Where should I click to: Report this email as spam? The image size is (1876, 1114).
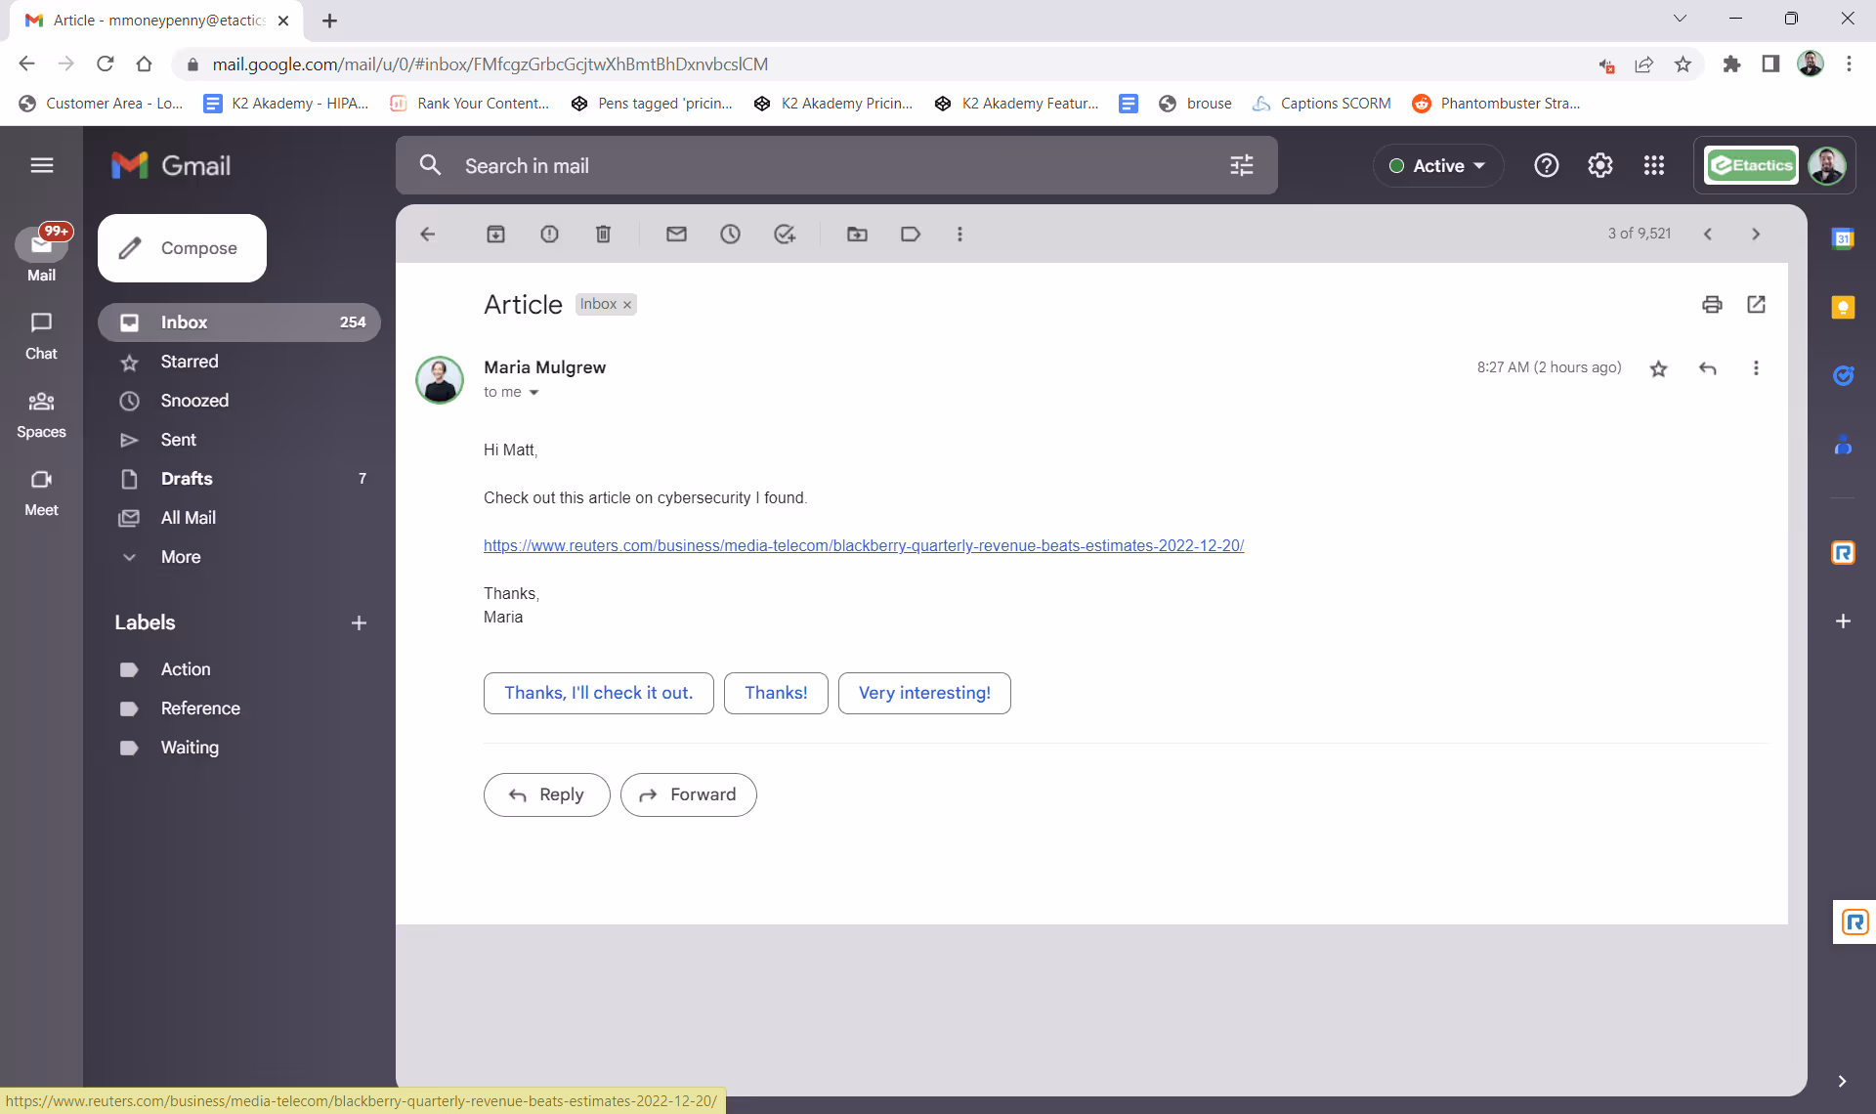(x=549, y=235)
